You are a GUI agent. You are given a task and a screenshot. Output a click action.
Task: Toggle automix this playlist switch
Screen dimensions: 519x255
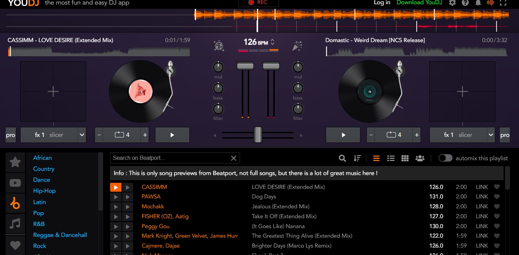coord(445,158)
